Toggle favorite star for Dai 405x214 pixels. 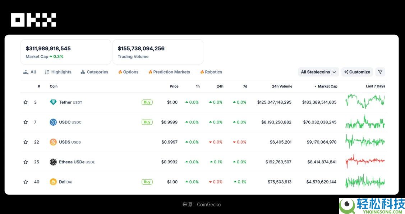[26, 182]
